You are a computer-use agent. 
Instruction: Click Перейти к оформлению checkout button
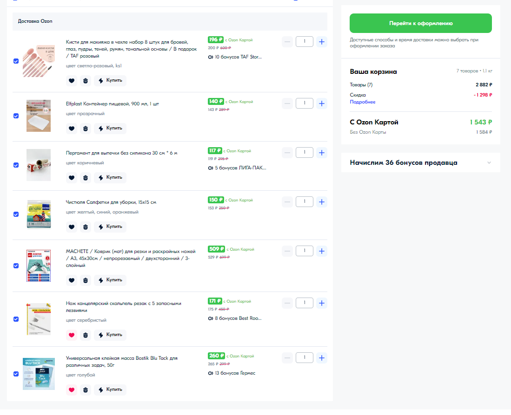[x=420, y=23]
